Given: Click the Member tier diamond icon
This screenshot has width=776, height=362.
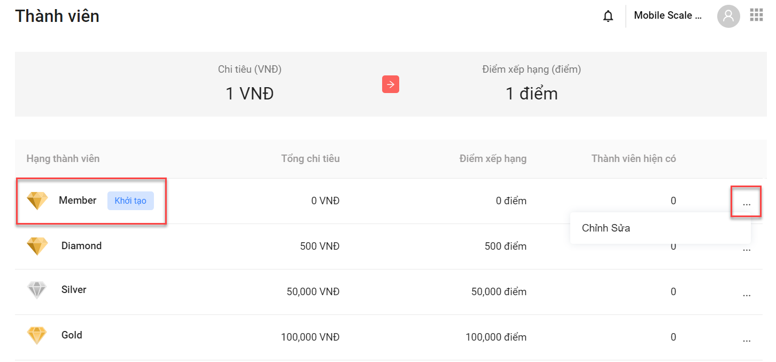Looking at the screenshot, I should coord(37,201).
